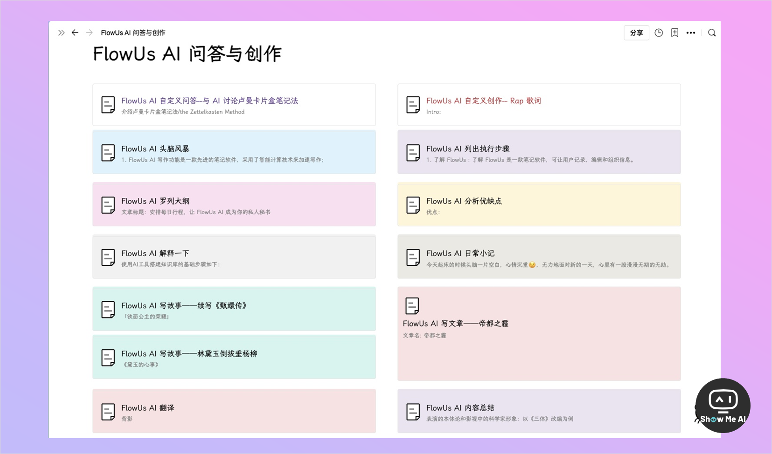Click preview text 今天起床的时候头脑一片空白

(x=549, y=264)
